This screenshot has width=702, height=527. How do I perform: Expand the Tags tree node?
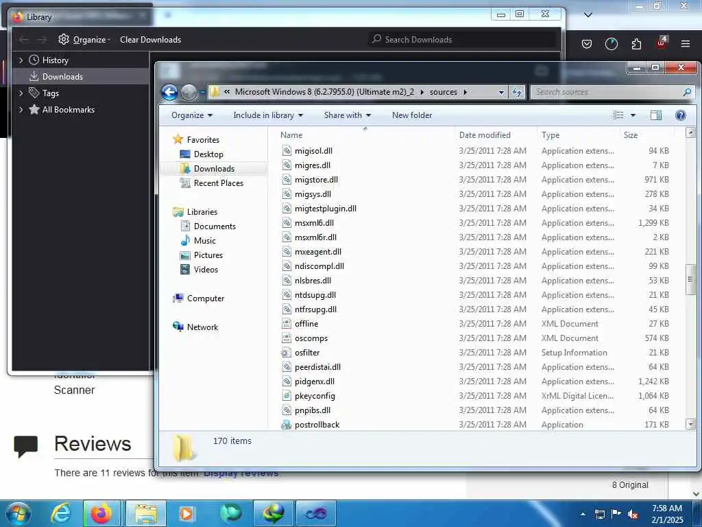[x=21, y=93]
